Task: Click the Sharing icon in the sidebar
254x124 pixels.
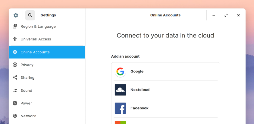Action: click(15, 77)
